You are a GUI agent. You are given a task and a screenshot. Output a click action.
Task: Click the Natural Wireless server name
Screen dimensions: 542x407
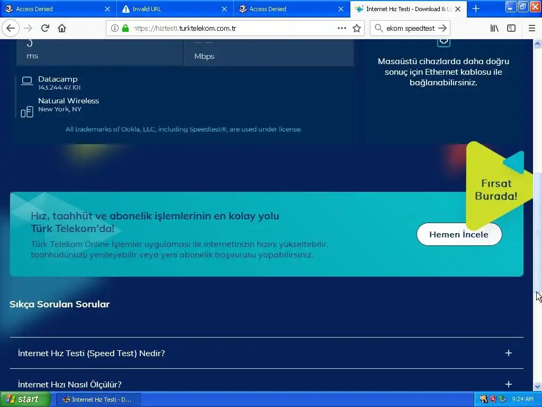click(x=68, y=101)
